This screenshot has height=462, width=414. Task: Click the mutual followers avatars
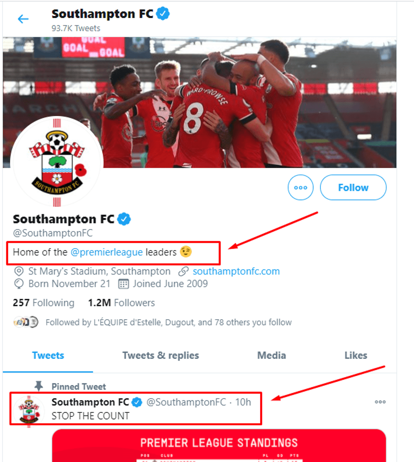[x=26, y=322]
